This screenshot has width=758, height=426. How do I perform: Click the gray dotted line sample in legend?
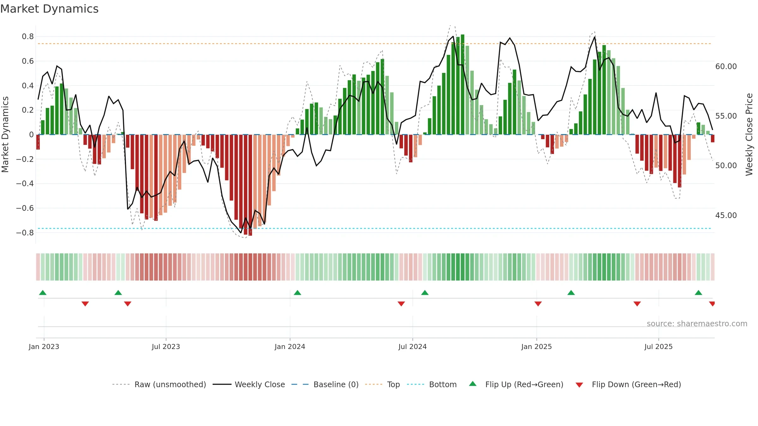click(x=121, y=384)
